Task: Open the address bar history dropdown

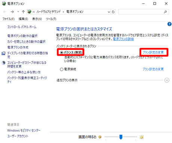Action: (x=109, y=12)
